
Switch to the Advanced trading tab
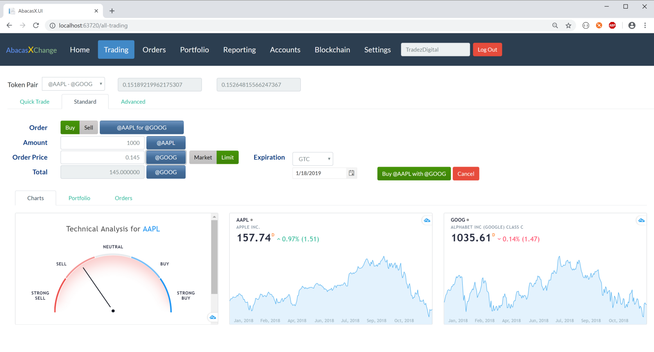pos(133,102)
